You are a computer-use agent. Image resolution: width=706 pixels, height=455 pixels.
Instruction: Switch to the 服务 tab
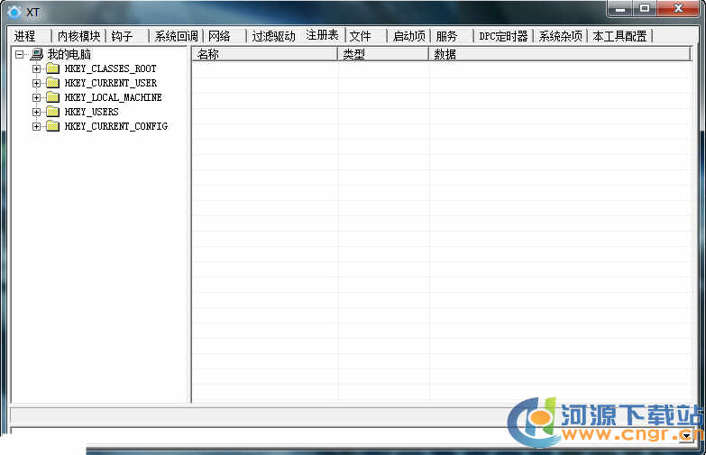tap(452, 36)
